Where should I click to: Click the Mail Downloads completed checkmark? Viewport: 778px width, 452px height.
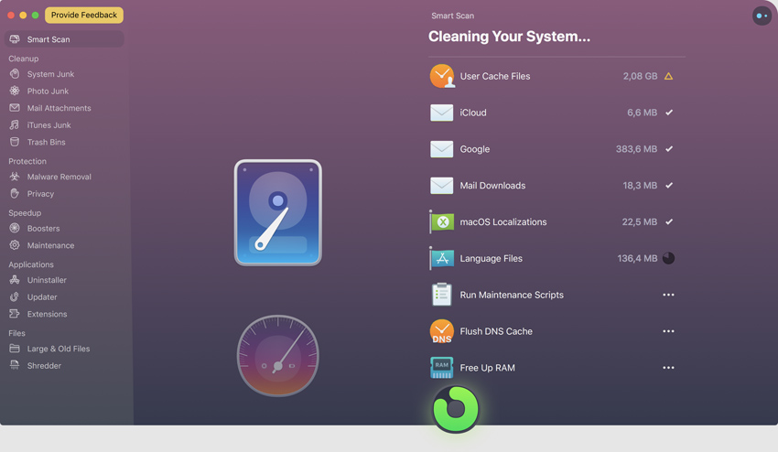pyautogui.click(x=669, y=186)
